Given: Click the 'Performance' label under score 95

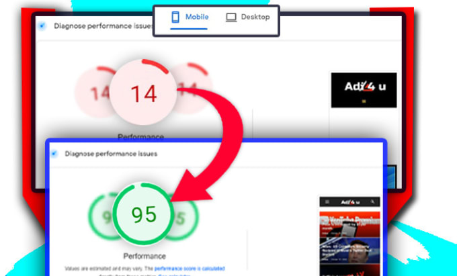Looking at the screenshot, I should click(x=144, y=257).
